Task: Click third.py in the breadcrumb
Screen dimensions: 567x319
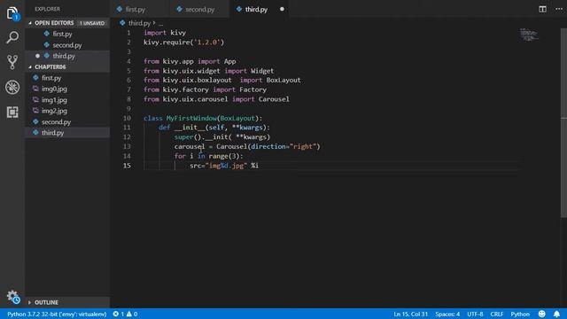Action: 139,23
